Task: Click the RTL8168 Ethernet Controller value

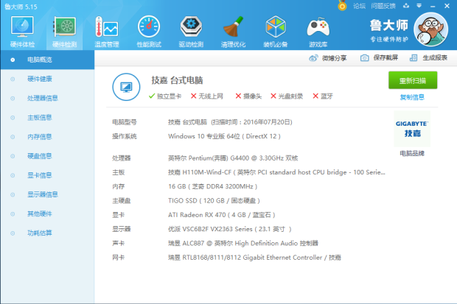Action: click(x=254, y=258)
